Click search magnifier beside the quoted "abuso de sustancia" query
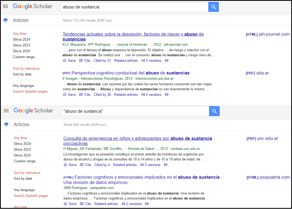 [x=214, y=111]
